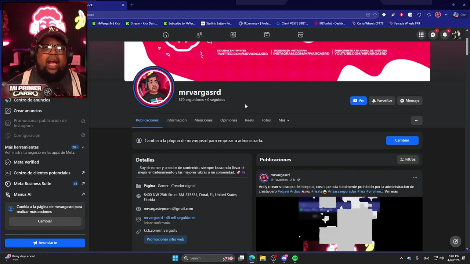The width and height of the screenshot is (470, 264).
Task: Click the mrvargasrd post author name
Action: pos(280,175)
